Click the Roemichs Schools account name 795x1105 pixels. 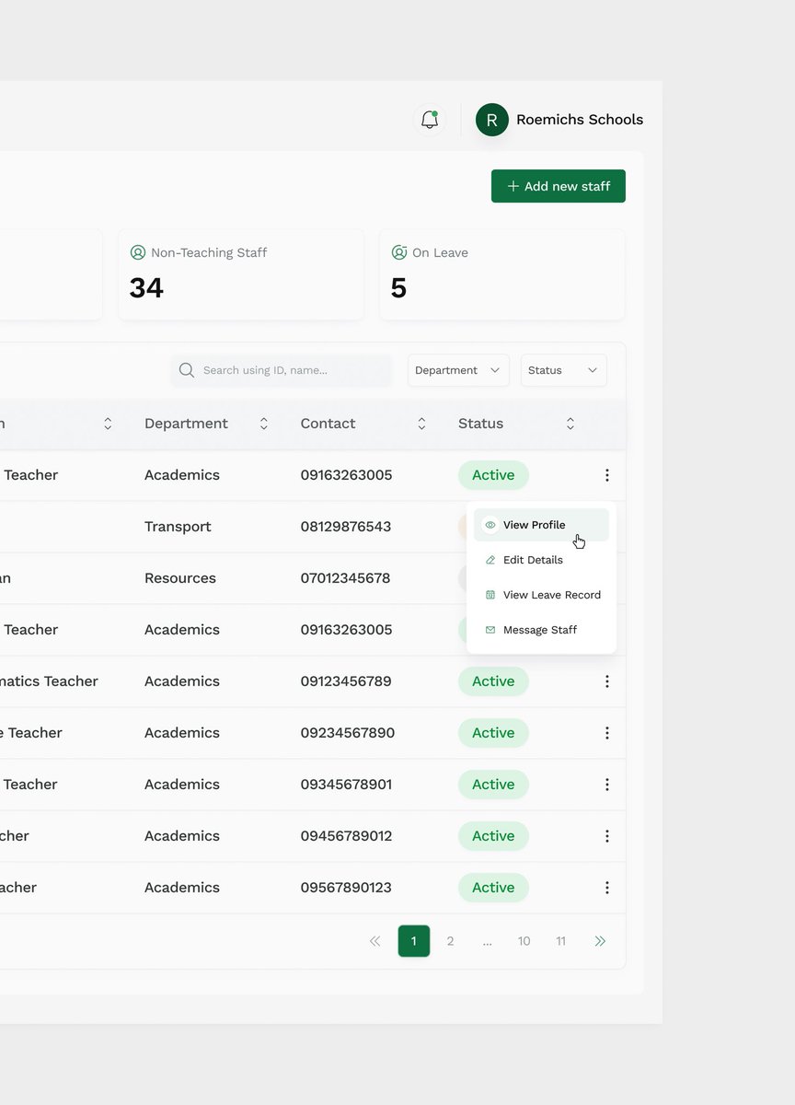click(x=580, y=120)
